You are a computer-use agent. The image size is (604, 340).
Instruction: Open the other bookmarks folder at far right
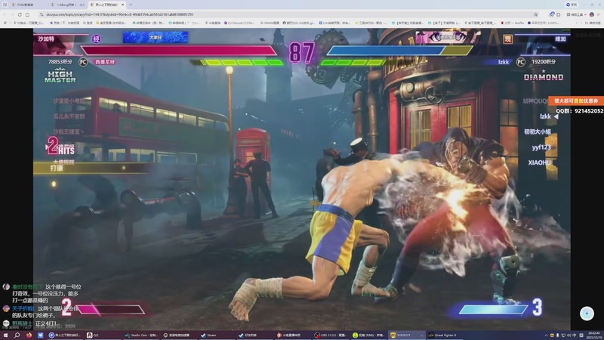[x=593, y=23]
